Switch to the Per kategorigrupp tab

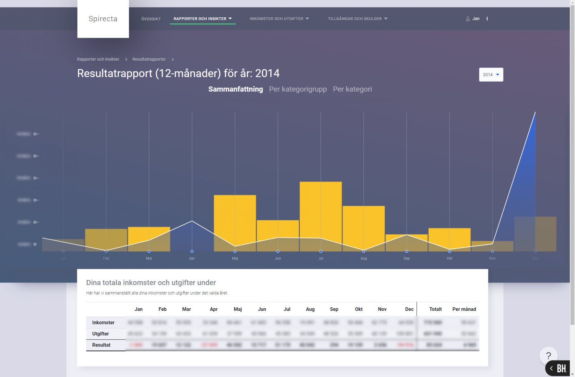pyautogui.click(x=298, y=89)
